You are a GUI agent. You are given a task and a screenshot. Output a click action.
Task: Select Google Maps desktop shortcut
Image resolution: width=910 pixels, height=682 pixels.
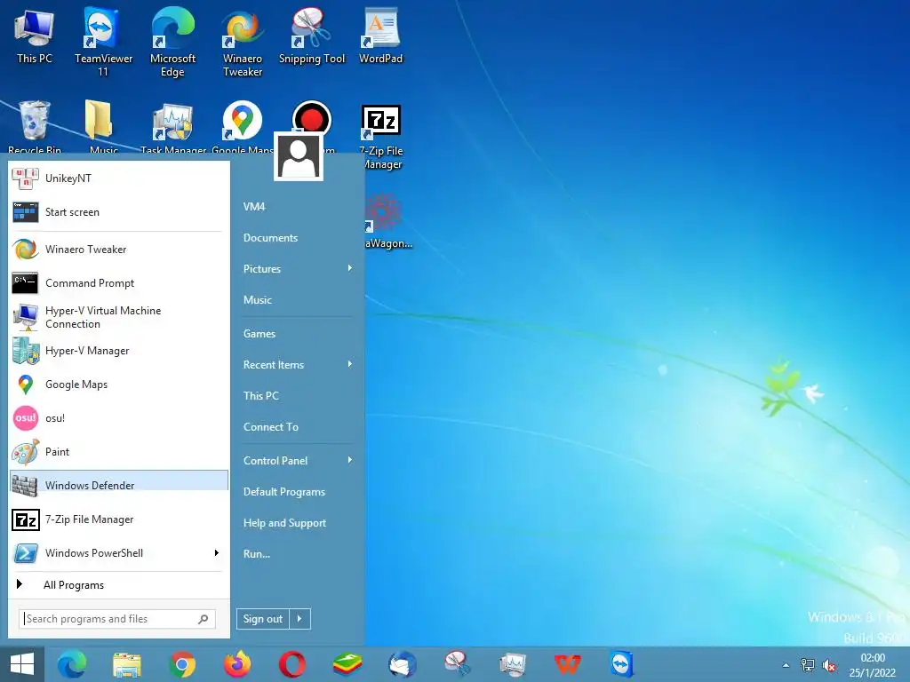(243, 128)
